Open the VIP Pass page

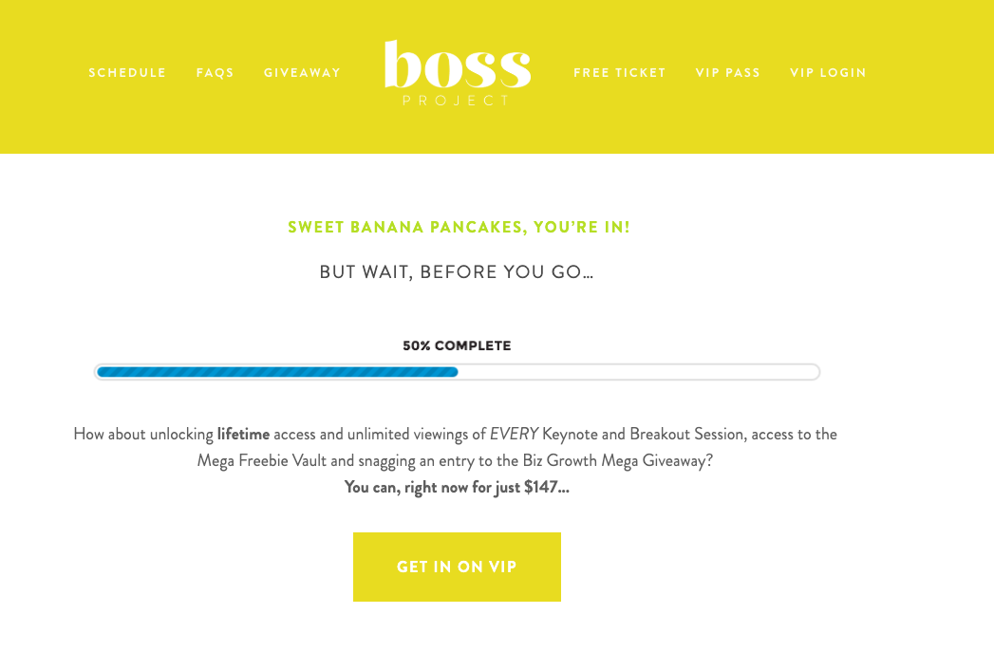click(x=728, y=73)
